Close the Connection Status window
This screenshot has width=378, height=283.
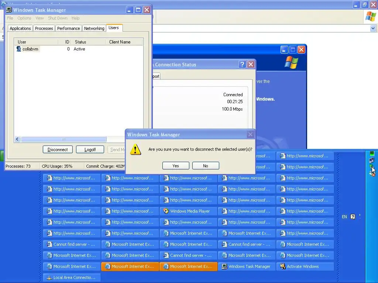251,64
